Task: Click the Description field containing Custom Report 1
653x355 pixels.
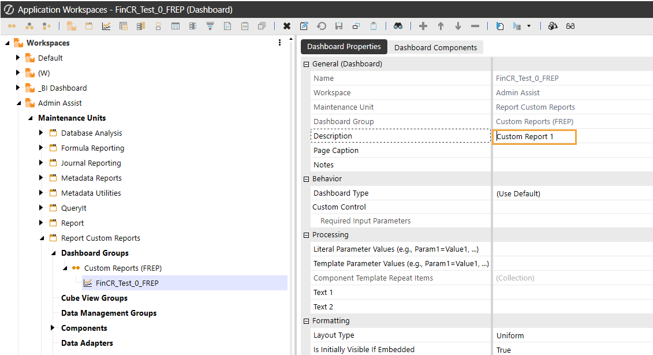Action: [x=534, y=136]
